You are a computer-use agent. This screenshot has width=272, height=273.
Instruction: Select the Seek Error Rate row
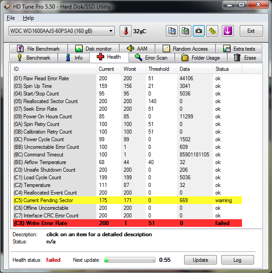pyautogui.click(x=127, y=109)
